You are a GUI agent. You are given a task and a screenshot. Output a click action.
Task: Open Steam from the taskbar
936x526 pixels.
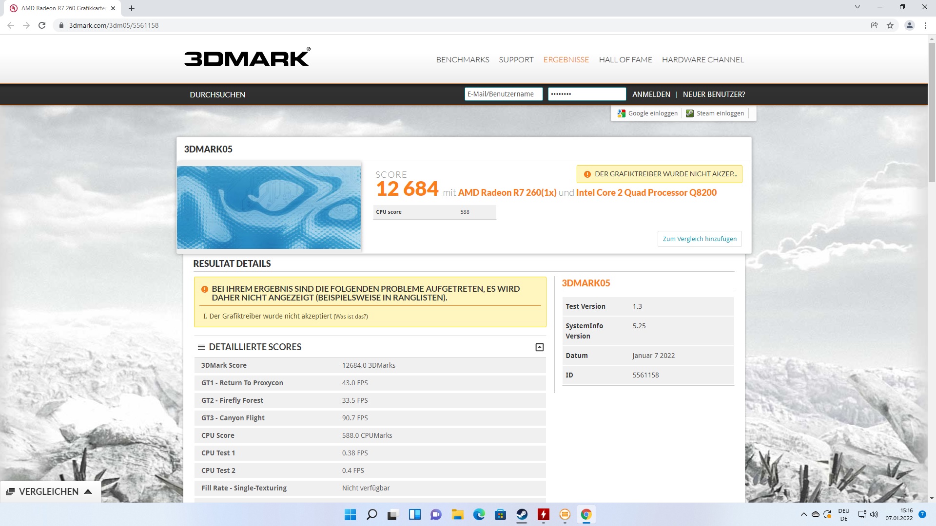(522, 514)
